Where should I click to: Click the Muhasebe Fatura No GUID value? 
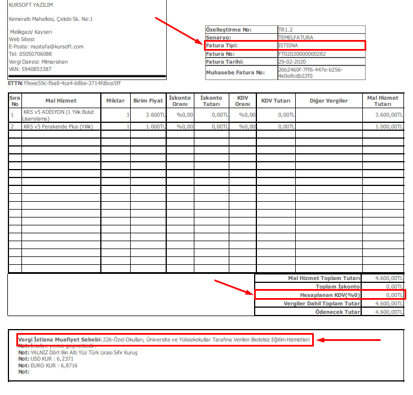coord(310,73)
